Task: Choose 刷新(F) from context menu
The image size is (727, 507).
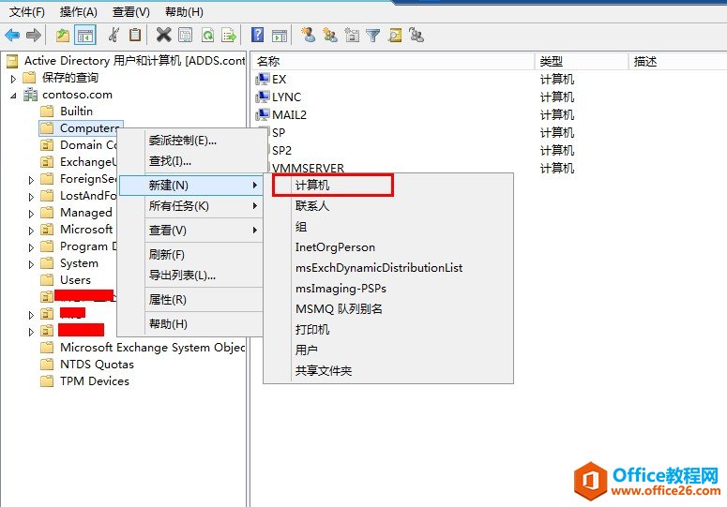Action: click(191, 255)
